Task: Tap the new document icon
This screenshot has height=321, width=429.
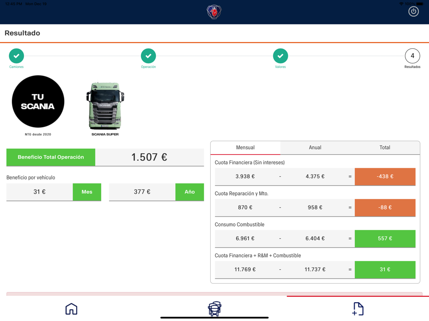Action: [x=358, y=309]
